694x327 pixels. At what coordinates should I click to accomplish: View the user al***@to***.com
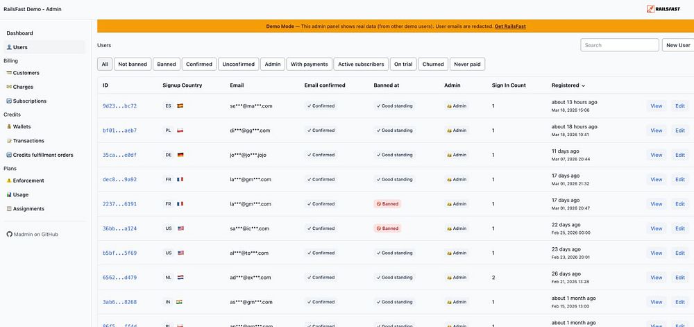(x=657, y=253)
